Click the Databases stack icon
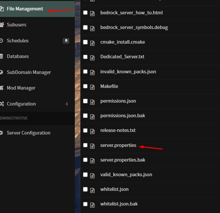Screen dimensions: 220x213 click(1, 56)
